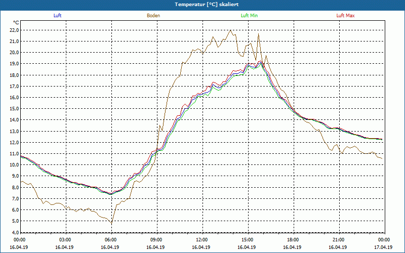405x253 pixels.
Task: Select the green "Luft Min" legend label
Action: 249,16
